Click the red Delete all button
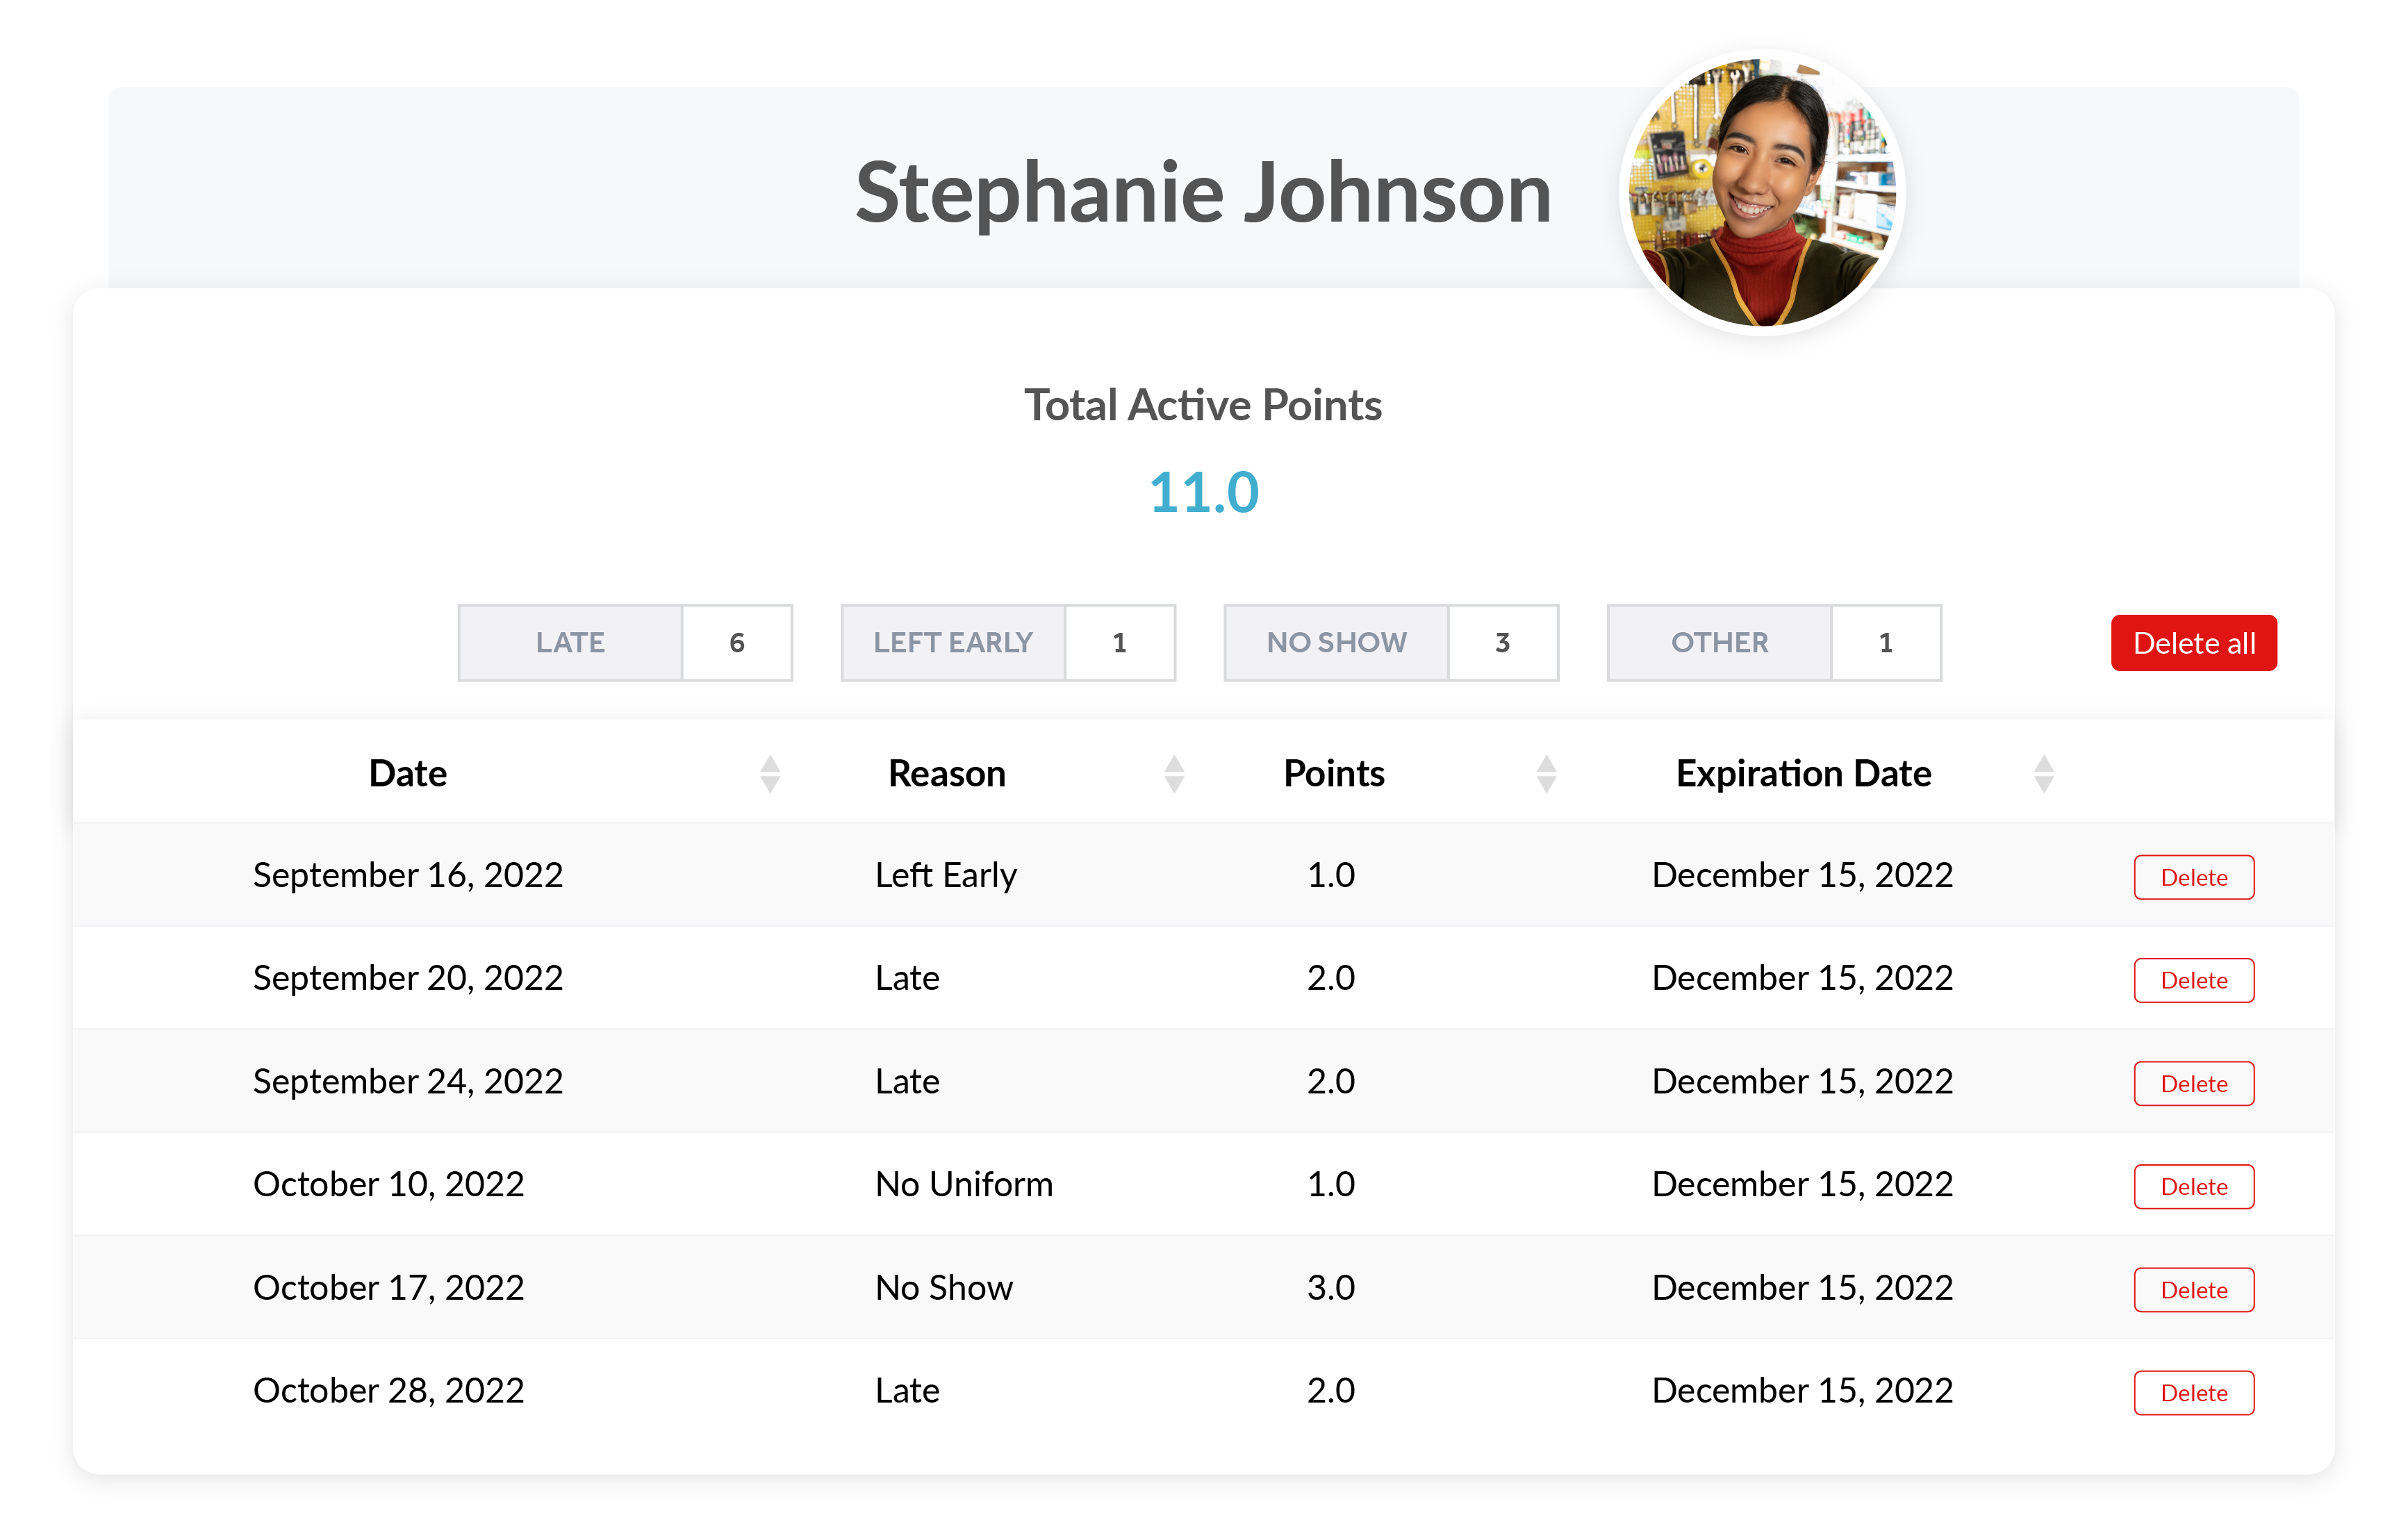 coord(2193,643)
